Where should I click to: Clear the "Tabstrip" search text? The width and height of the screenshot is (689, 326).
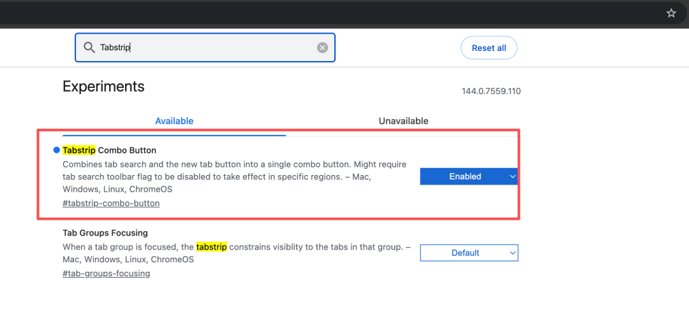[x=323, y=48]
